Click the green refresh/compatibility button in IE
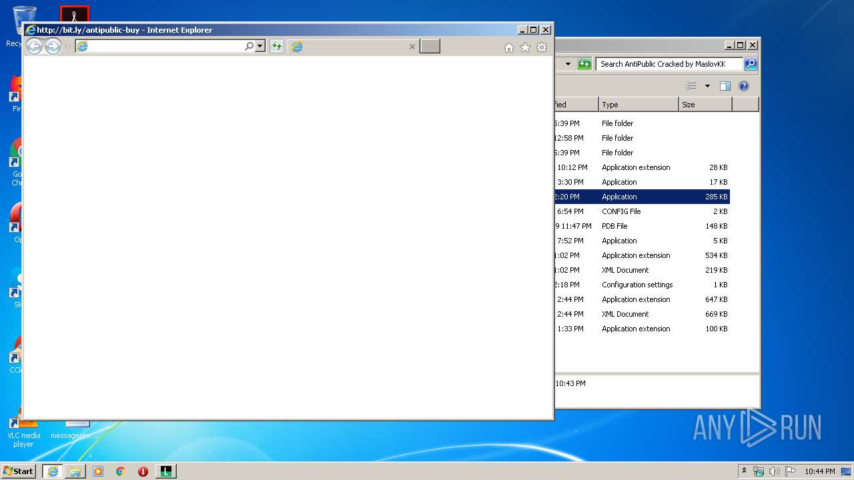The image size is (854, 480). pos(277,46)
